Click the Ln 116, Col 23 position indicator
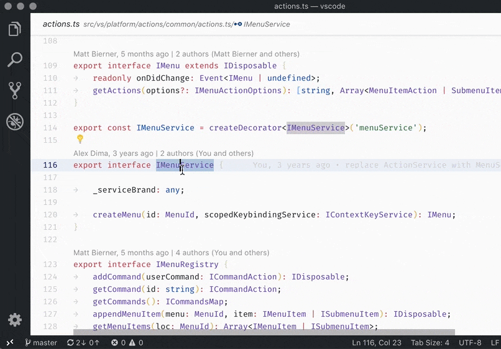This screenshot has height=349, width=501. click(378, 342)
